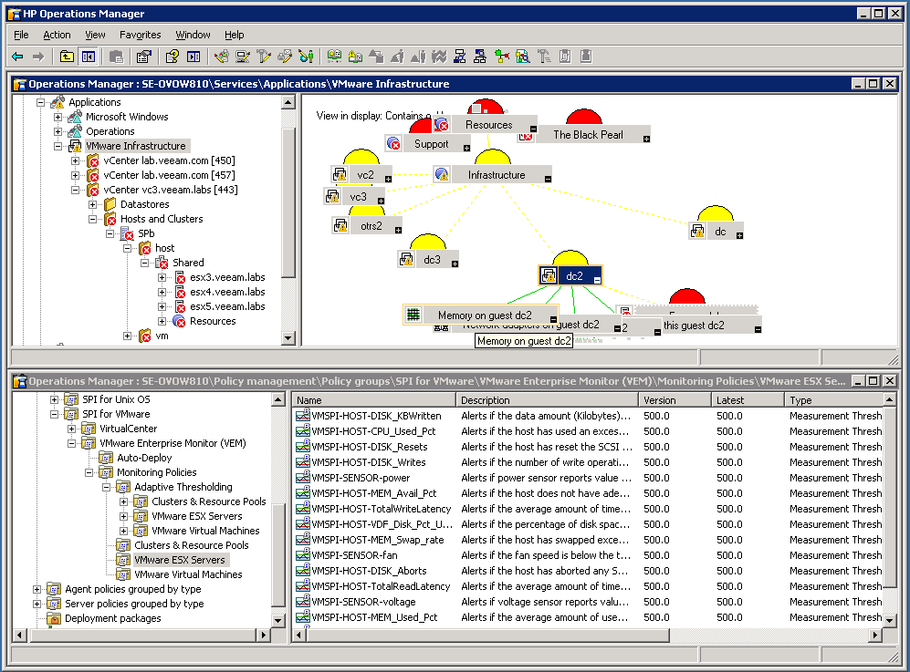This screenshot has height=672, width=910.
Task: Select the Operations tree item
Action: click(x=110, y=131)
